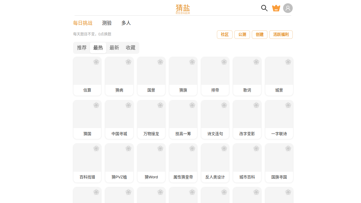Viewport: 361px width, 203px height.
Task: Star the 城景 card
Action: 288,62
